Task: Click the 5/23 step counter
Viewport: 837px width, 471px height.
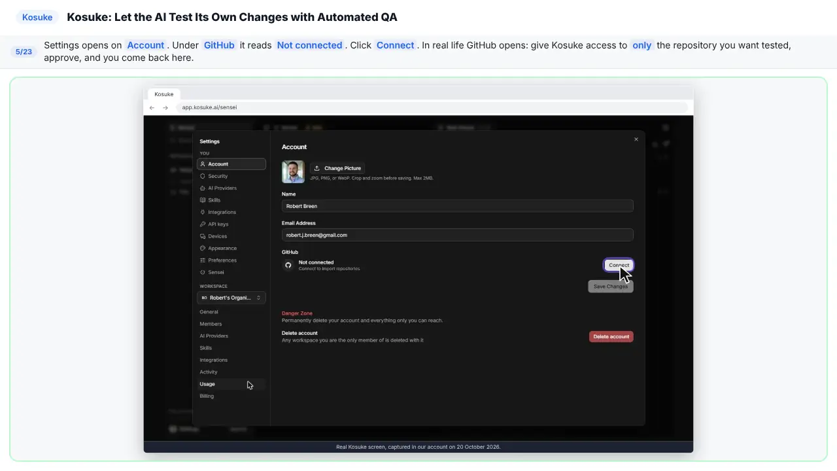Action: (24, 52)
